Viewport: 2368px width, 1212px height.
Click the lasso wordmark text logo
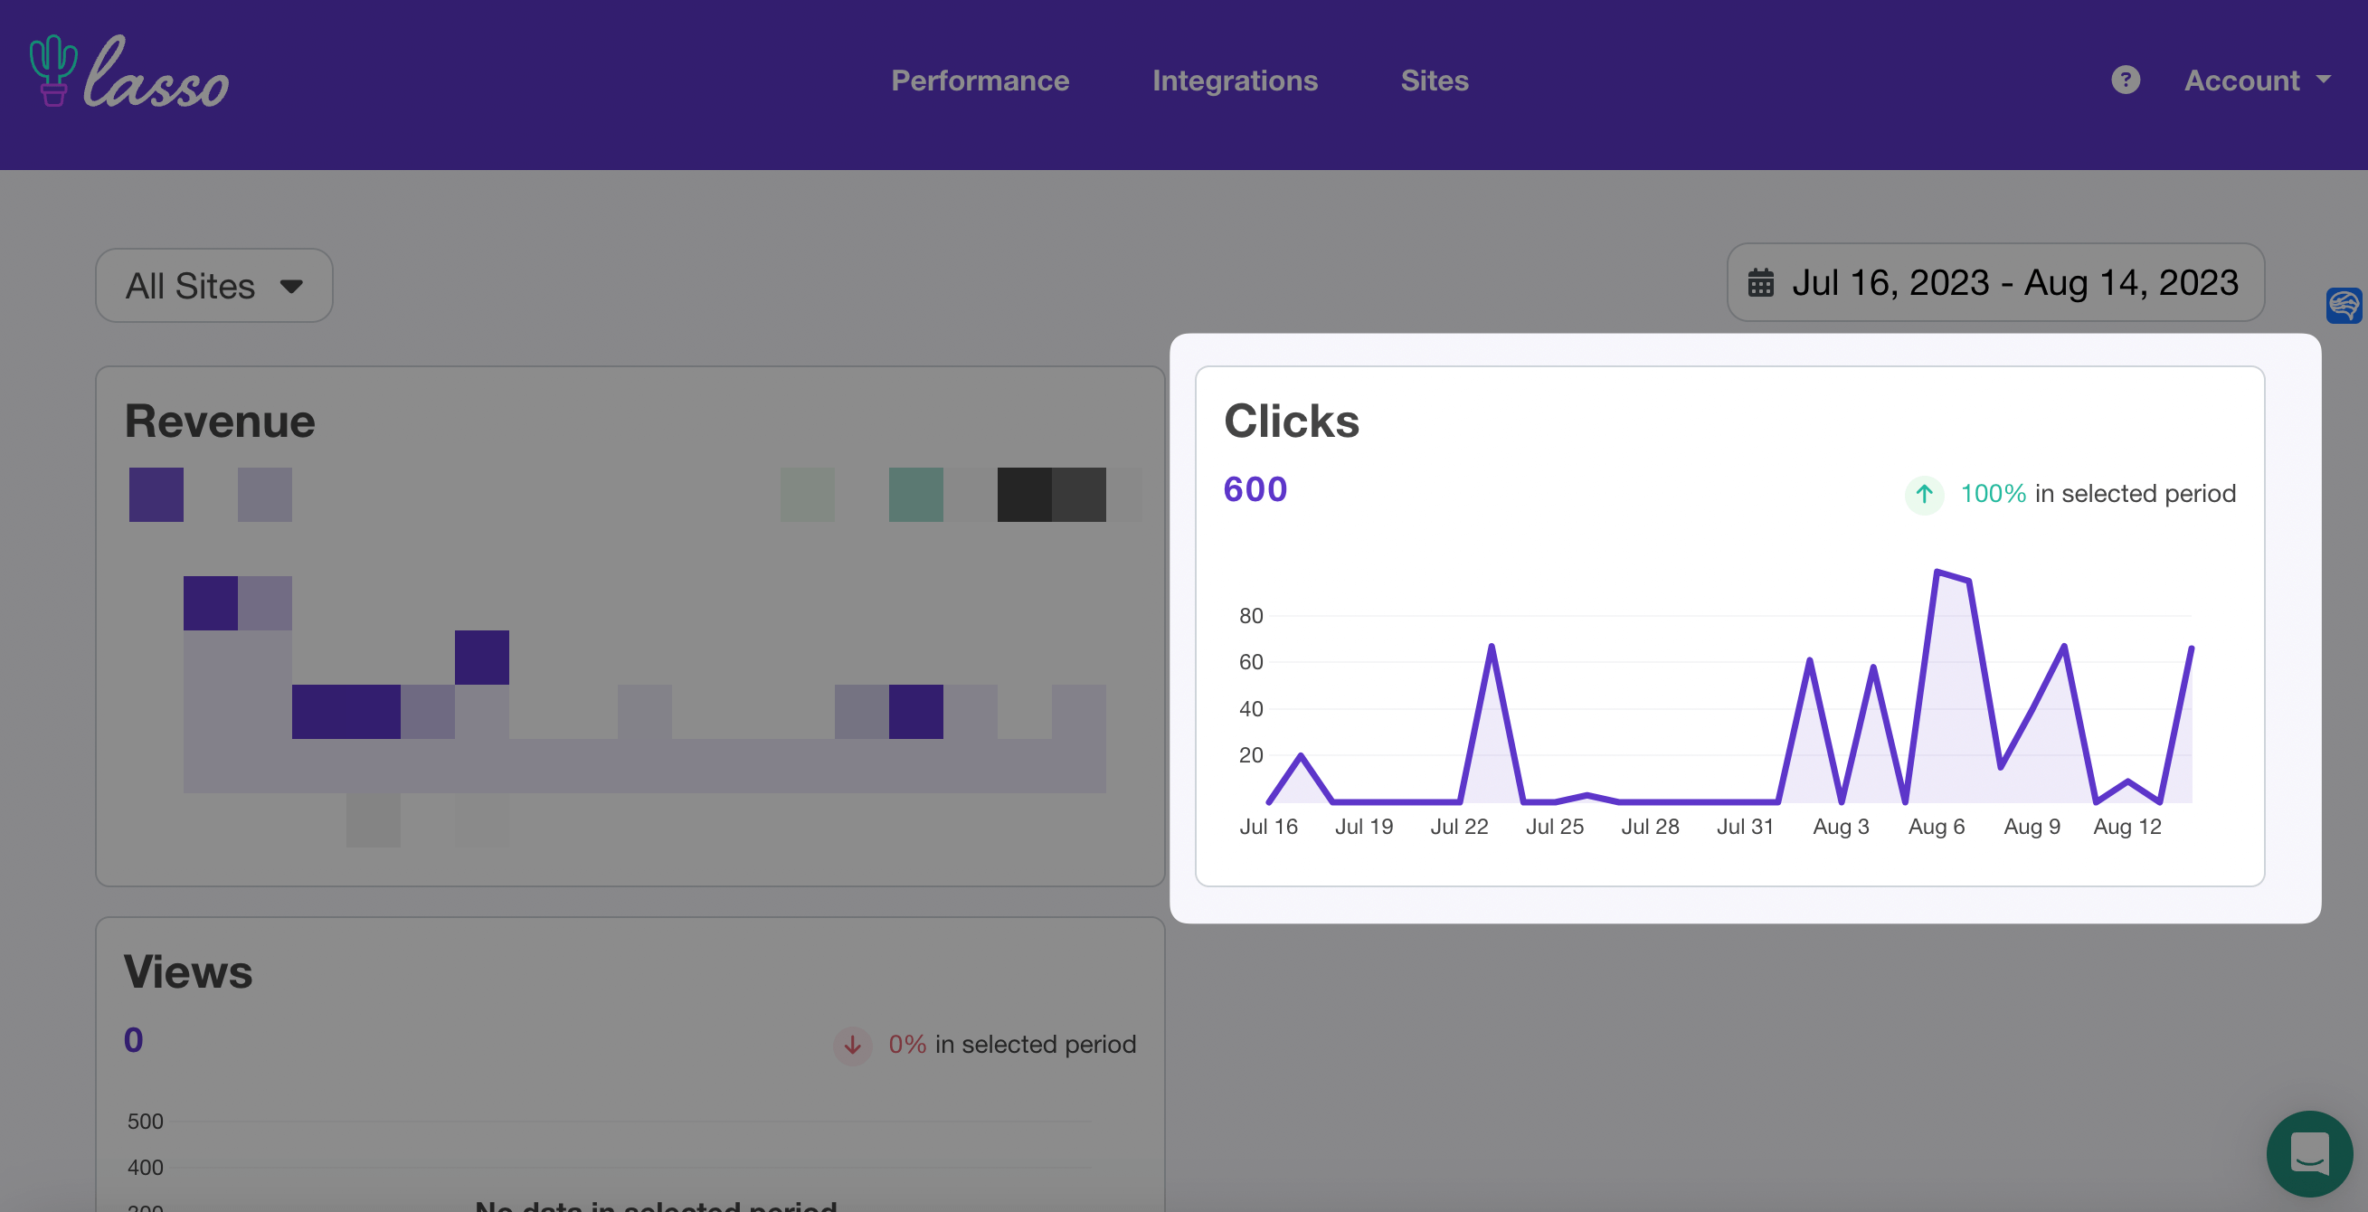(x=156, y=73)
